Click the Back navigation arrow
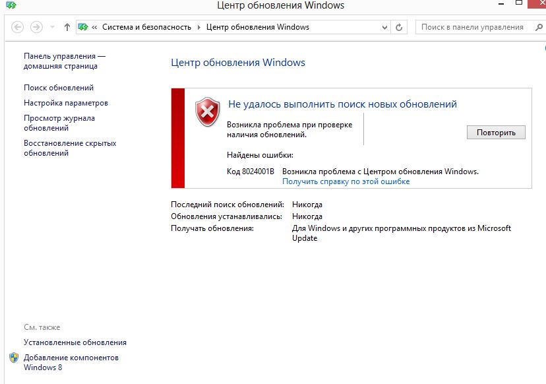The image size is (546, 384). click(x=17, y=27)
